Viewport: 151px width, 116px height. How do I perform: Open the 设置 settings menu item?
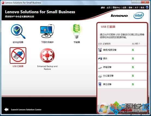tap(124, 8)
